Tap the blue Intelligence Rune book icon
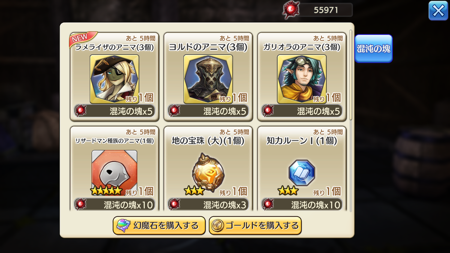The width and height of the screenshot is (450, 253). [x=302, y=172]
